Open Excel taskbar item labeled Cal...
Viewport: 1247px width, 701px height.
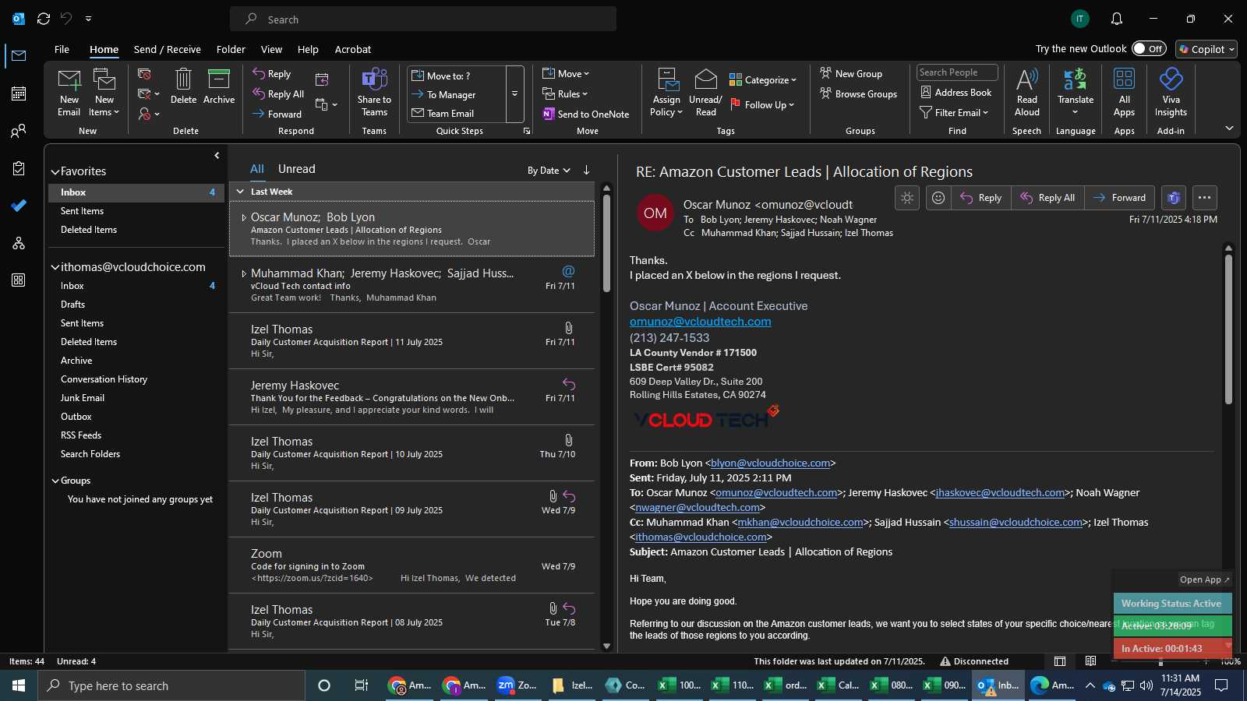point(839,685)
